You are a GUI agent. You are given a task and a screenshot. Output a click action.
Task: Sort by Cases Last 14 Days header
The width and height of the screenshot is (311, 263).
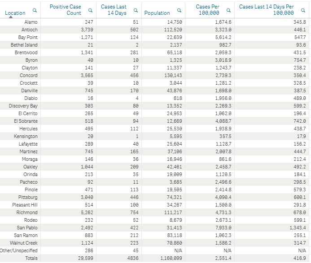[114, 10]
